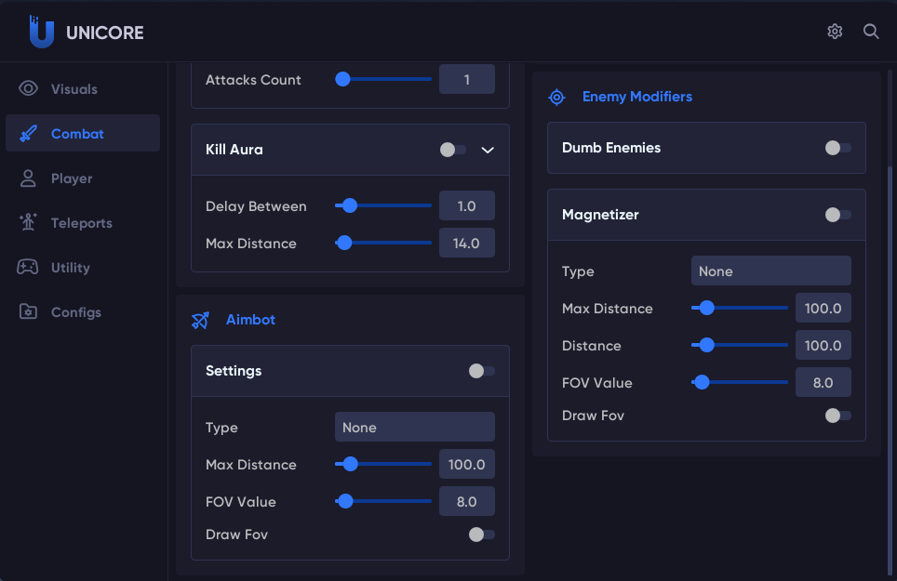Screen dimensions: 897x581
Task: Switch to the Combat tab
Action: click(77, 134)
